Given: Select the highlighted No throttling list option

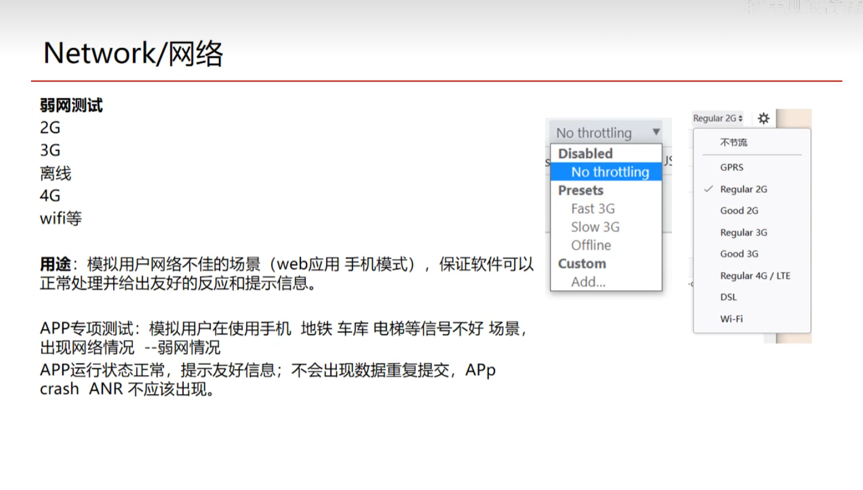Looking at the screenshot, I should (609, 172).
